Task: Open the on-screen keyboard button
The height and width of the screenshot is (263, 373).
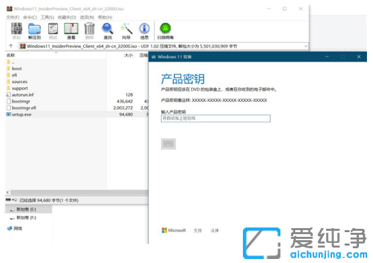Action: pos(168,144)
